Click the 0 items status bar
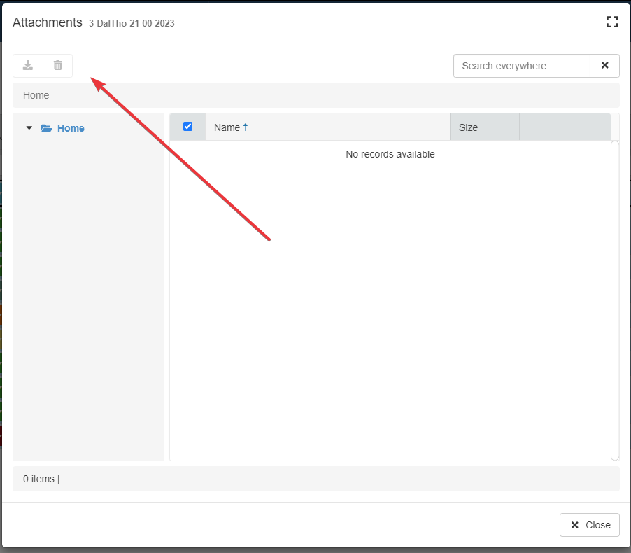 click(x=41, y=479)
